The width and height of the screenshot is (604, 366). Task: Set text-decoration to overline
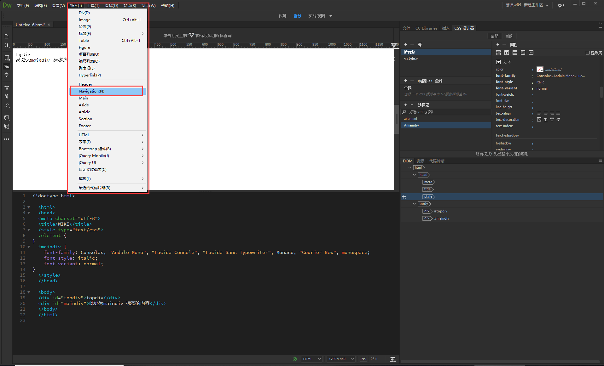(x=552, y=120)
